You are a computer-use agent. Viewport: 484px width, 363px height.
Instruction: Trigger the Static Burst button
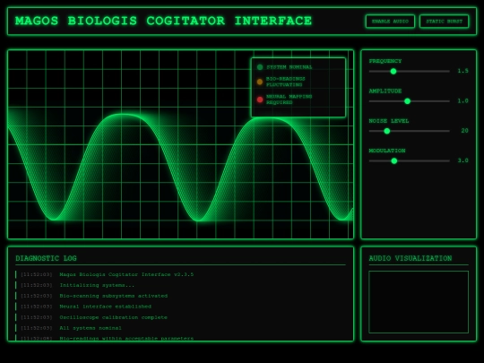tap(445, 22)
